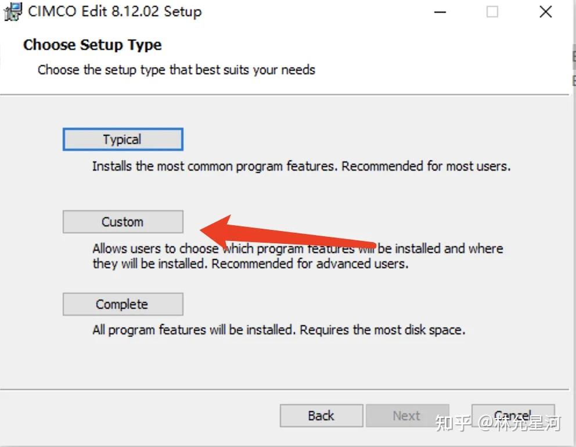Click the 'CIMCO Edit 8.12.02 Setup' title text
This screenshot has height=447, width=576.
[x=114, y=12]
